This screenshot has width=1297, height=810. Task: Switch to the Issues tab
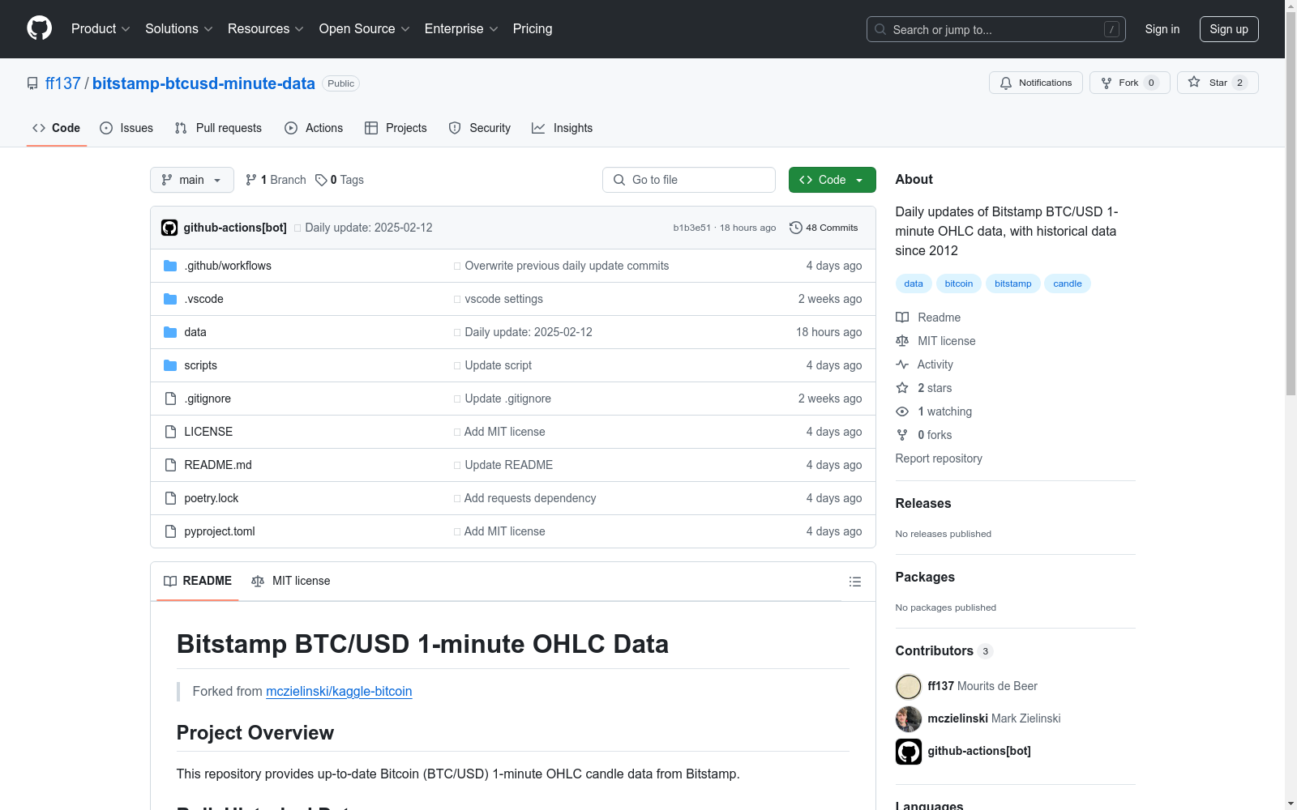[x=126, y=128]
